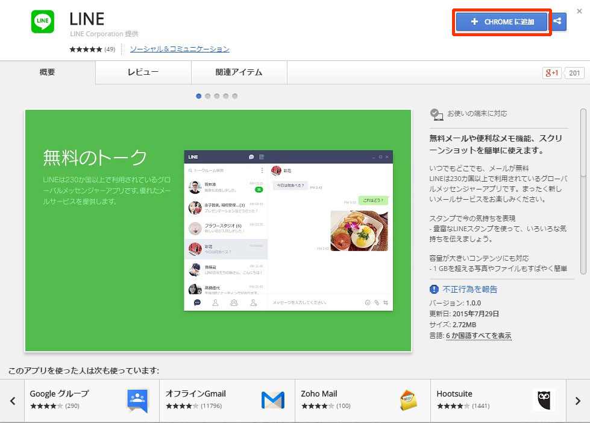This screenshot has height=423, width=590.
Task: Click the Google グループ (290) rating stars
Action: [x=46, y=406]
